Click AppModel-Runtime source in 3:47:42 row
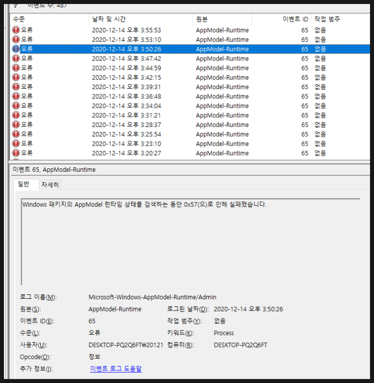The width and height of the screenshot is (374, 383). point(222,58)
